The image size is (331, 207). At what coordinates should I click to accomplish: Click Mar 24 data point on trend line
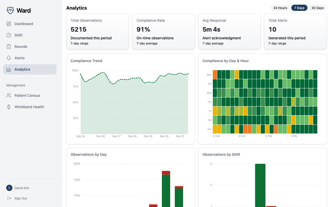tap(81, 75)
